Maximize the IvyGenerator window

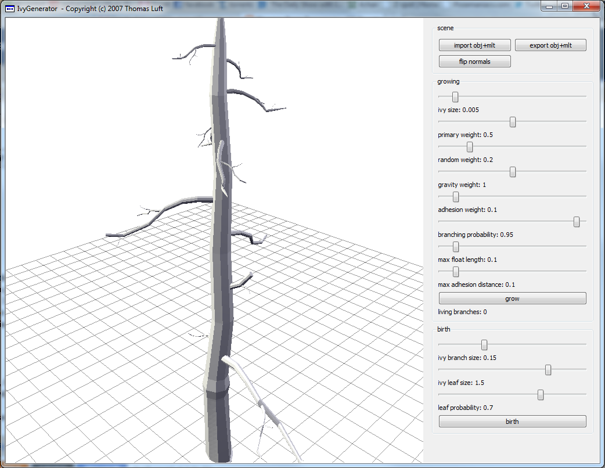[565, 6]
